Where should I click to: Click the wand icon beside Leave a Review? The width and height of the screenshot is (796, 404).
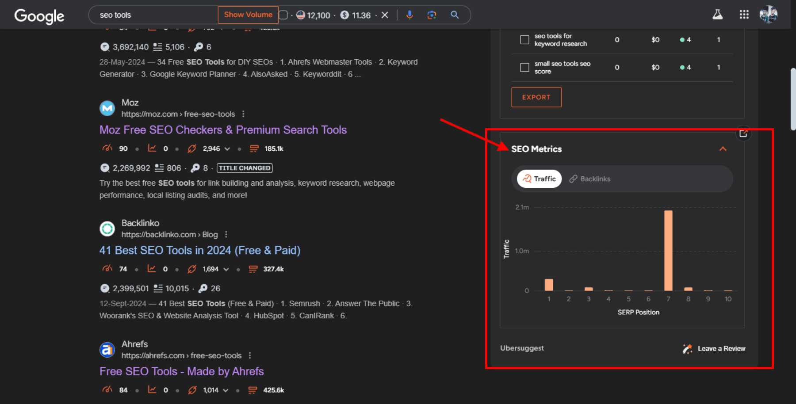[x=687, y=349]
